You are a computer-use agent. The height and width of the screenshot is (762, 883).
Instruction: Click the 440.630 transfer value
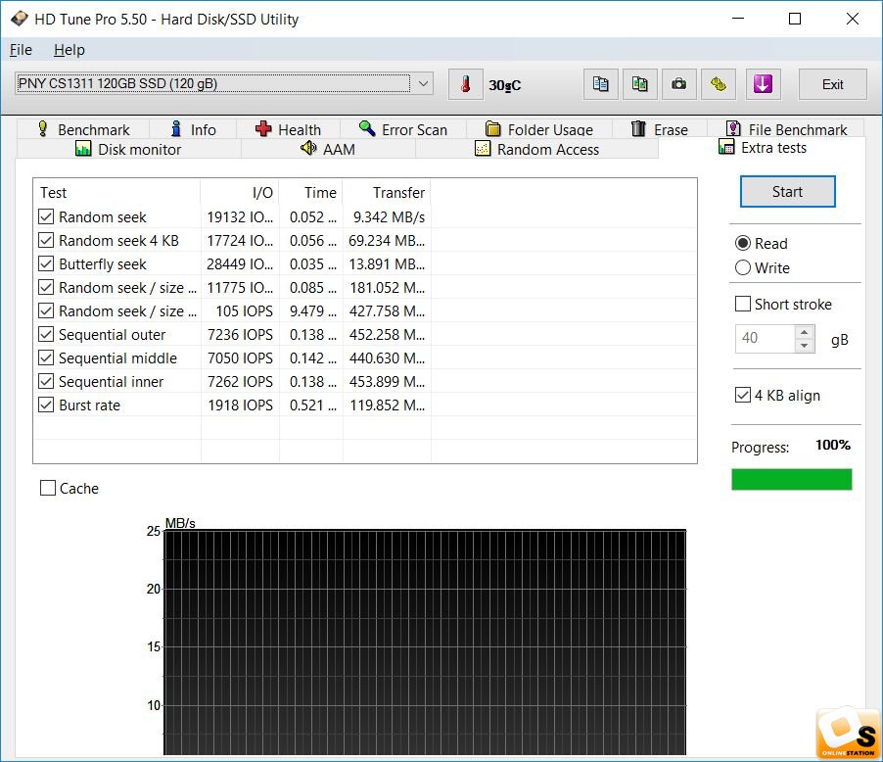[387, 357]
